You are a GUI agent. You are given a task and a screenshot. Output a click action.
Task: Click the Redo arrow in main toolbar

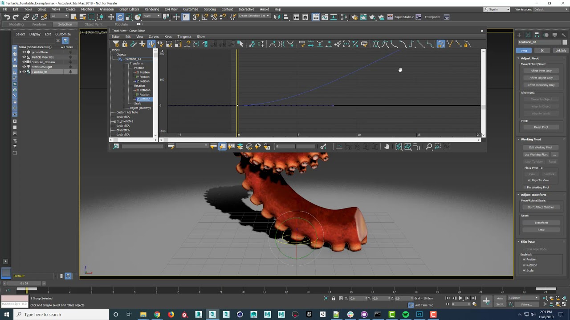pyautogui.click(x=16, y=17)
